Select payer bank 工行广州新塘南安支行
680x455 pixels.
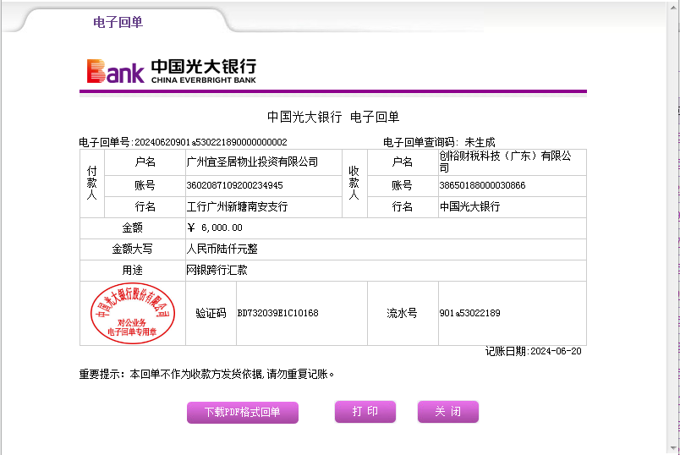click(x=237, y=206)
